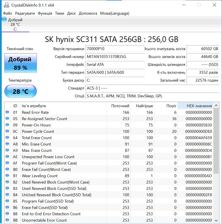Open the Файл menu
The image size is (222, 224).
click(8, 13)
